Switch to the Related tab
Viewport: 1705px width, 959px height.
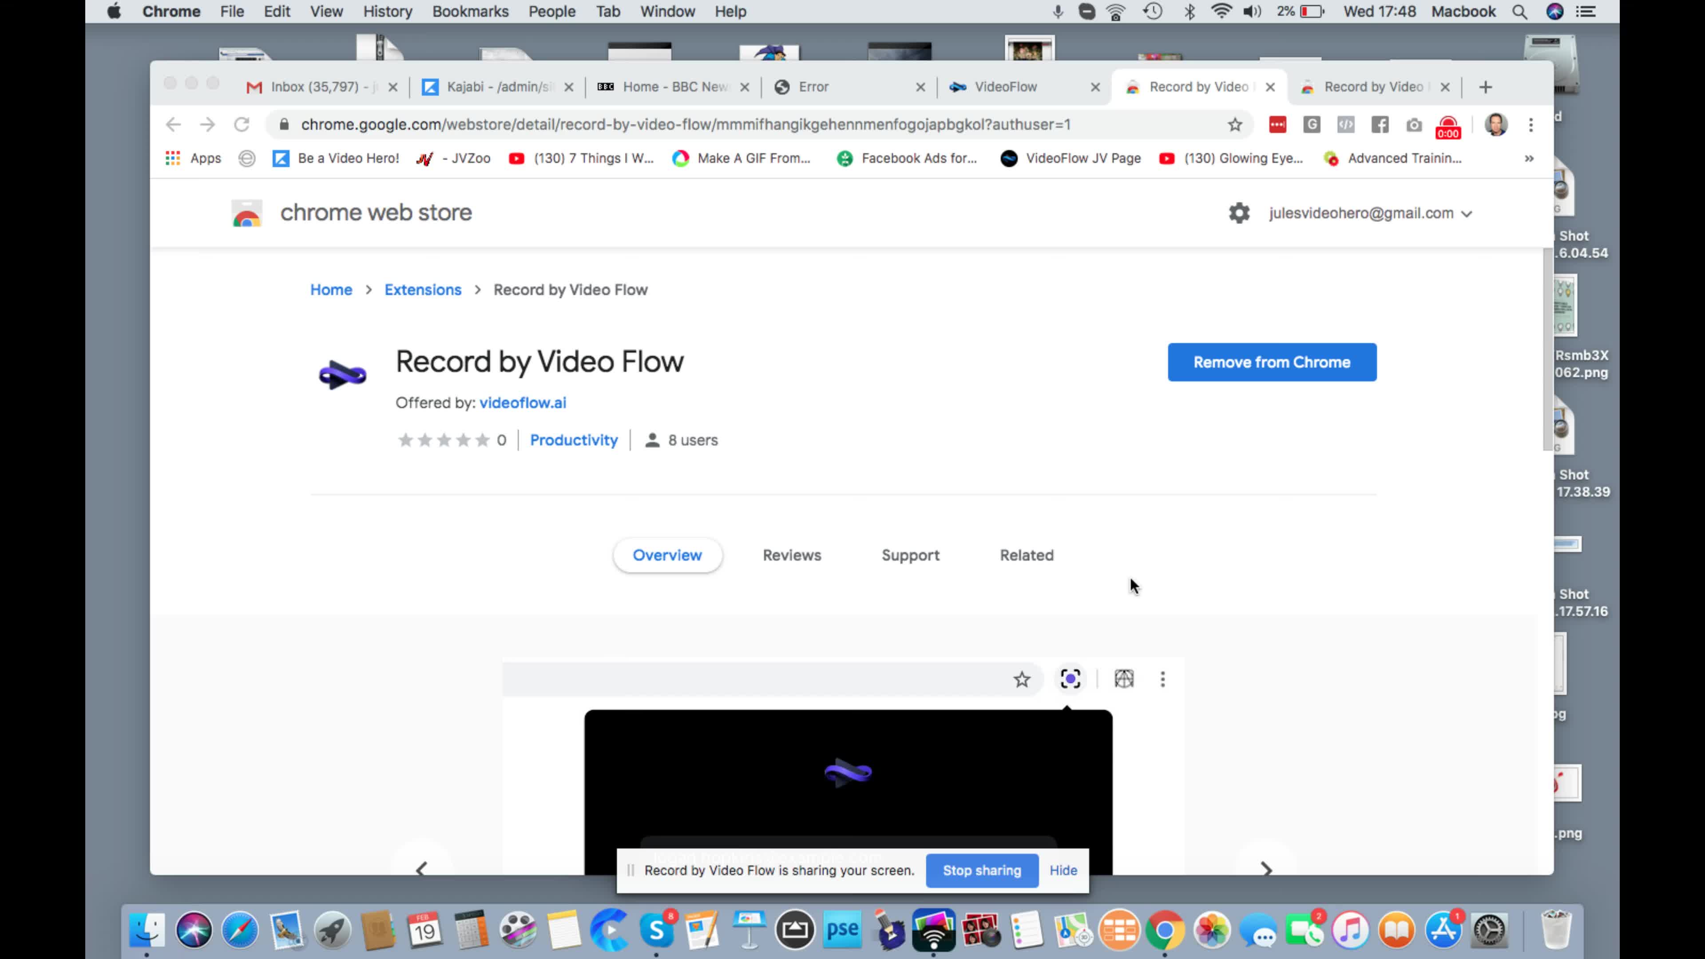[1027, 555]
